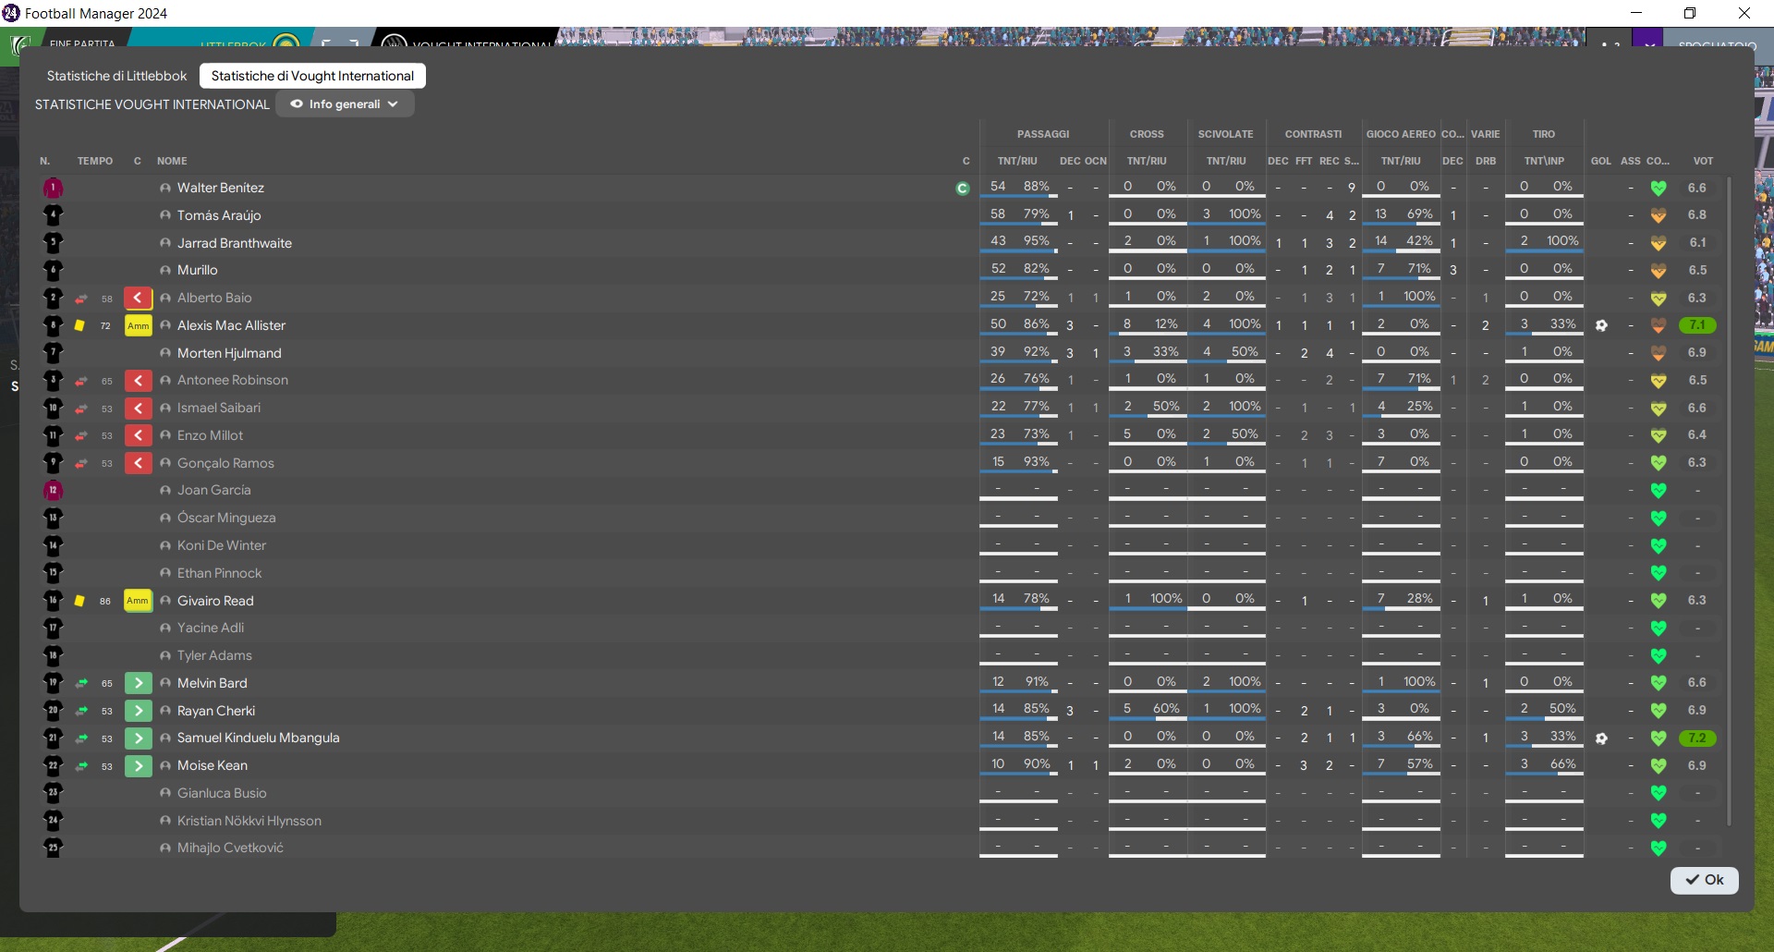
Task: Open Alexis Mac Allister's player profile link
Action: [x=231, y=325]
